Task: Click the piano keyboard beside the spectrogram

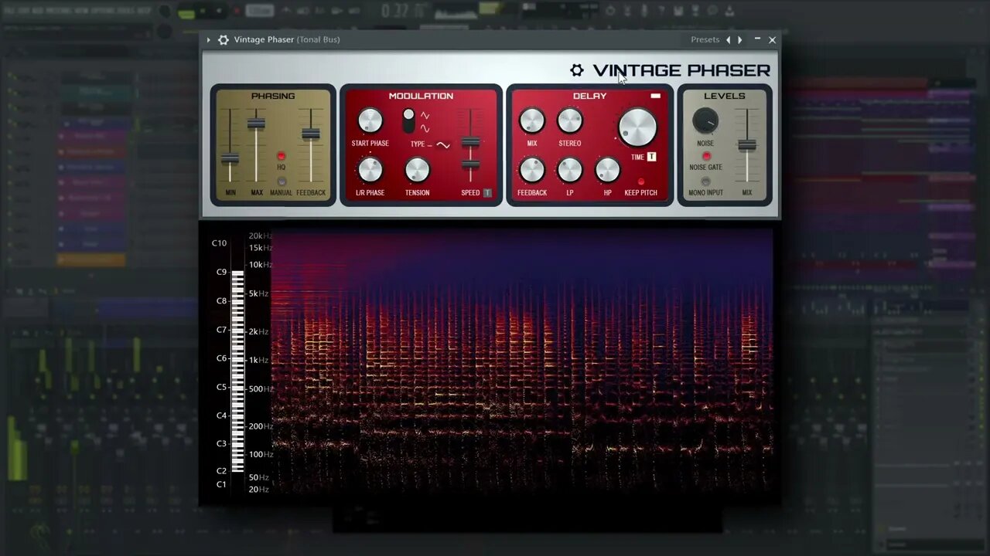Action: 237,371
